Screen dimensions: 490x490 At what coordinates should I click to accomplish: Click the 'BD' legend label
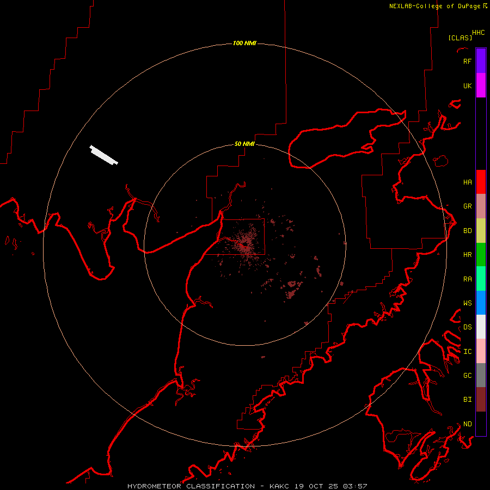tap(468, 231)
